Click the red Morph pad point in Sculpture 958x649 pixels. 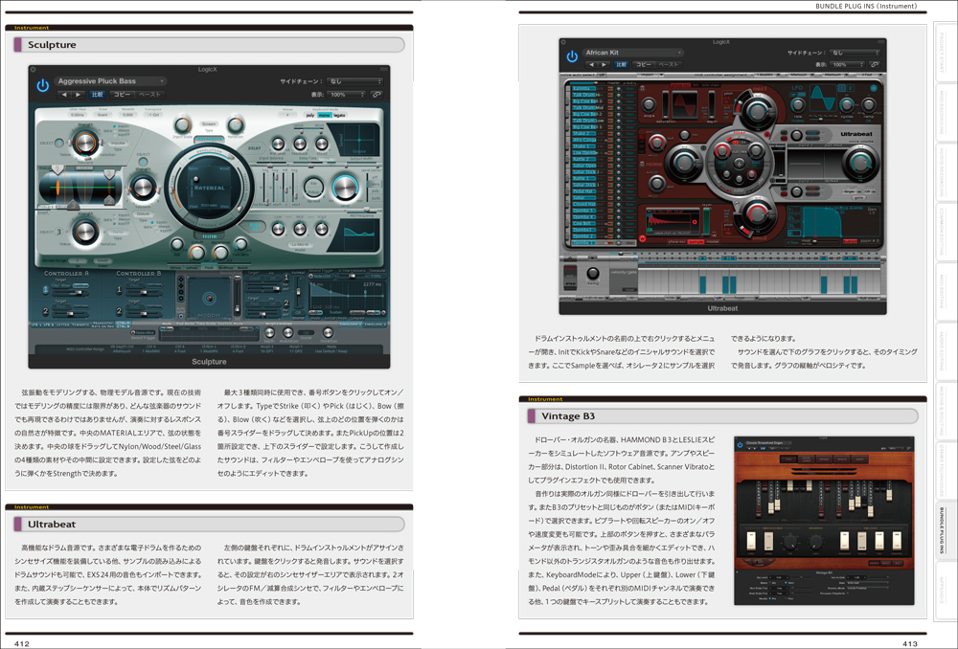[x=210, y=298]
